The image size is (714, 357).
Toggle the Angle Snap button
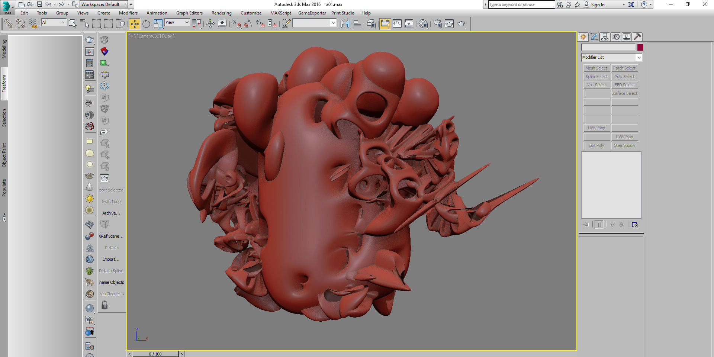click(248, 24)
